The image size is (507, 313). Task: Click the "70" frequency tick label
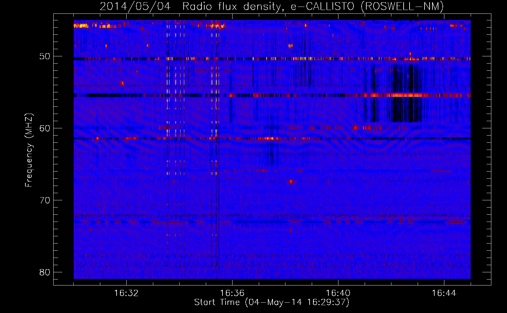[x=45, y=200]
